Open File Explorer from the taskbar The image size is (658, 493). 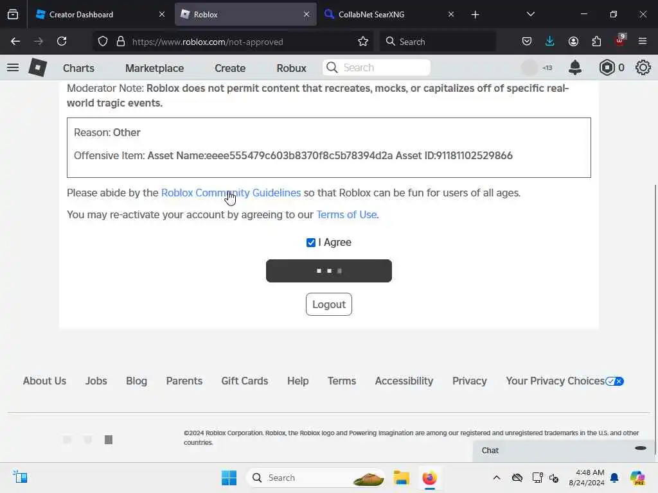coord(401,478)
